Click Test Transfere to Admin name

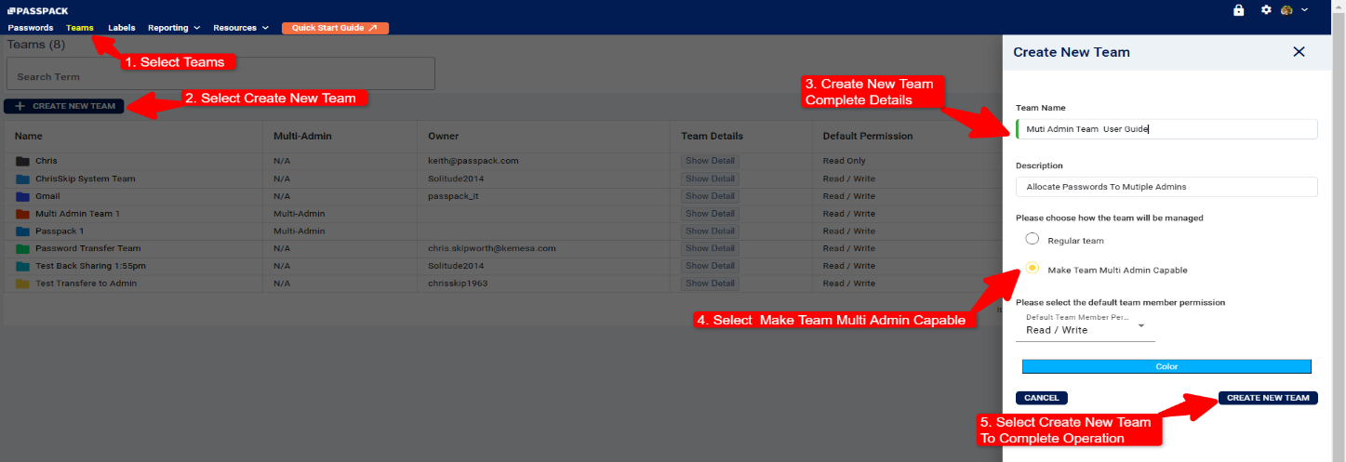coord(86,284)
